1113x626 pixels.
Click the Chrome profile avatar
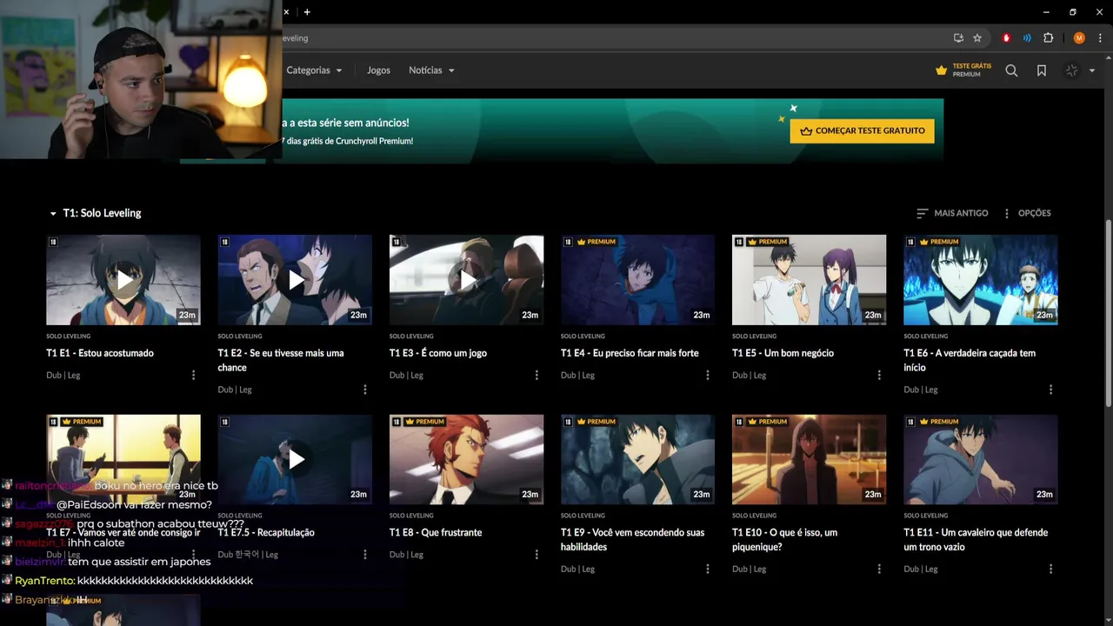point(1079,38)
